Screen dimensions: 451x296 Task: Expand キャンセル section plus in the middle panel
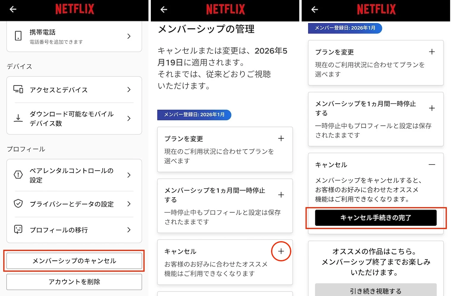(x=281, y=251)
